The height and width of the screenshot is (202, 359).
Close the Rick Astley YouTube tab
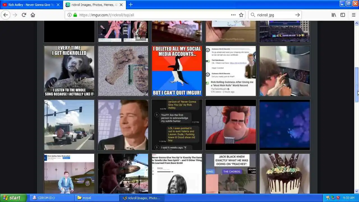point(58,5)
